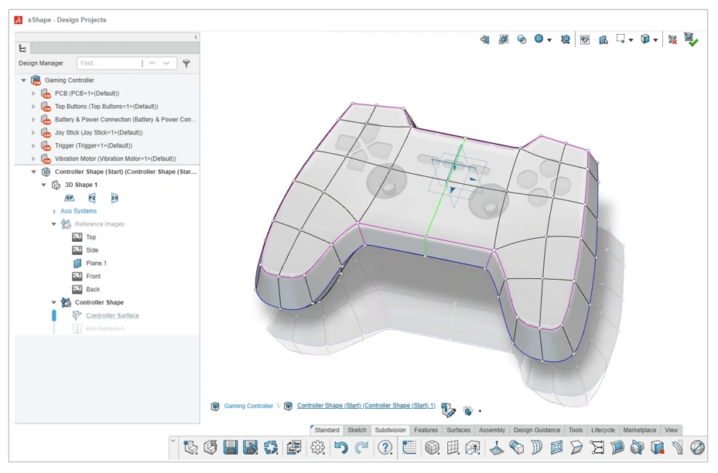Screen dimensions: 718x473
Task: Click the New Component icon in Standard toolbar
Action: 190,447
